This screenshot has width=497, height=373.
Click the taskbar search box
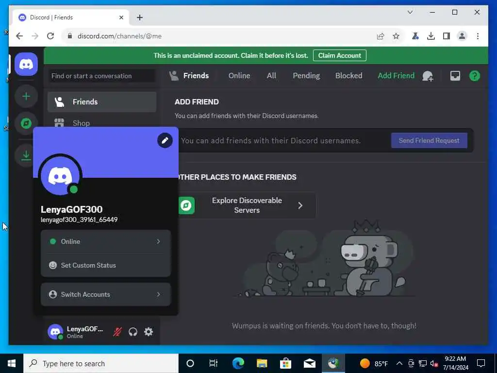[101, 363]
